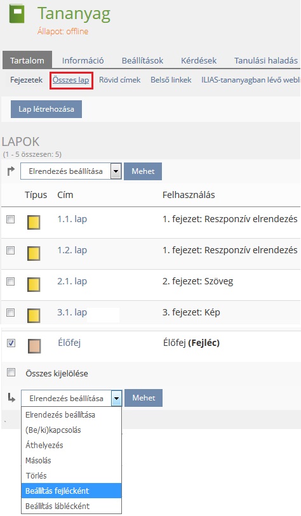
Task: Click the bottom corner arrow icon beside Elrendezés dropdown
Action: click(x=12, y=398)
